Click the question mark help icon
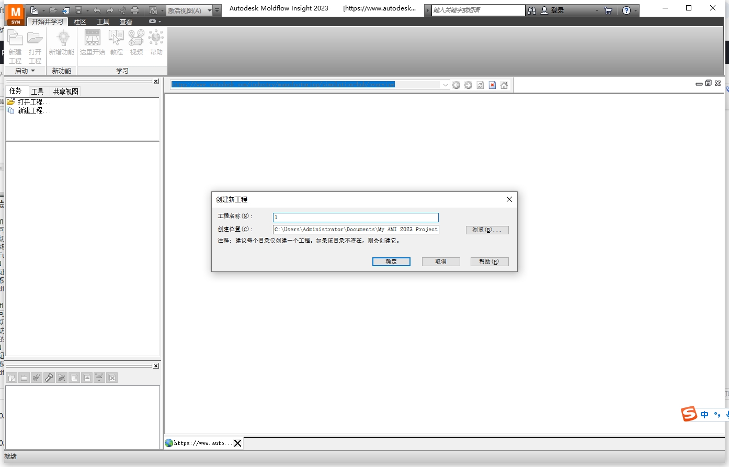 [x=627, y=10]
